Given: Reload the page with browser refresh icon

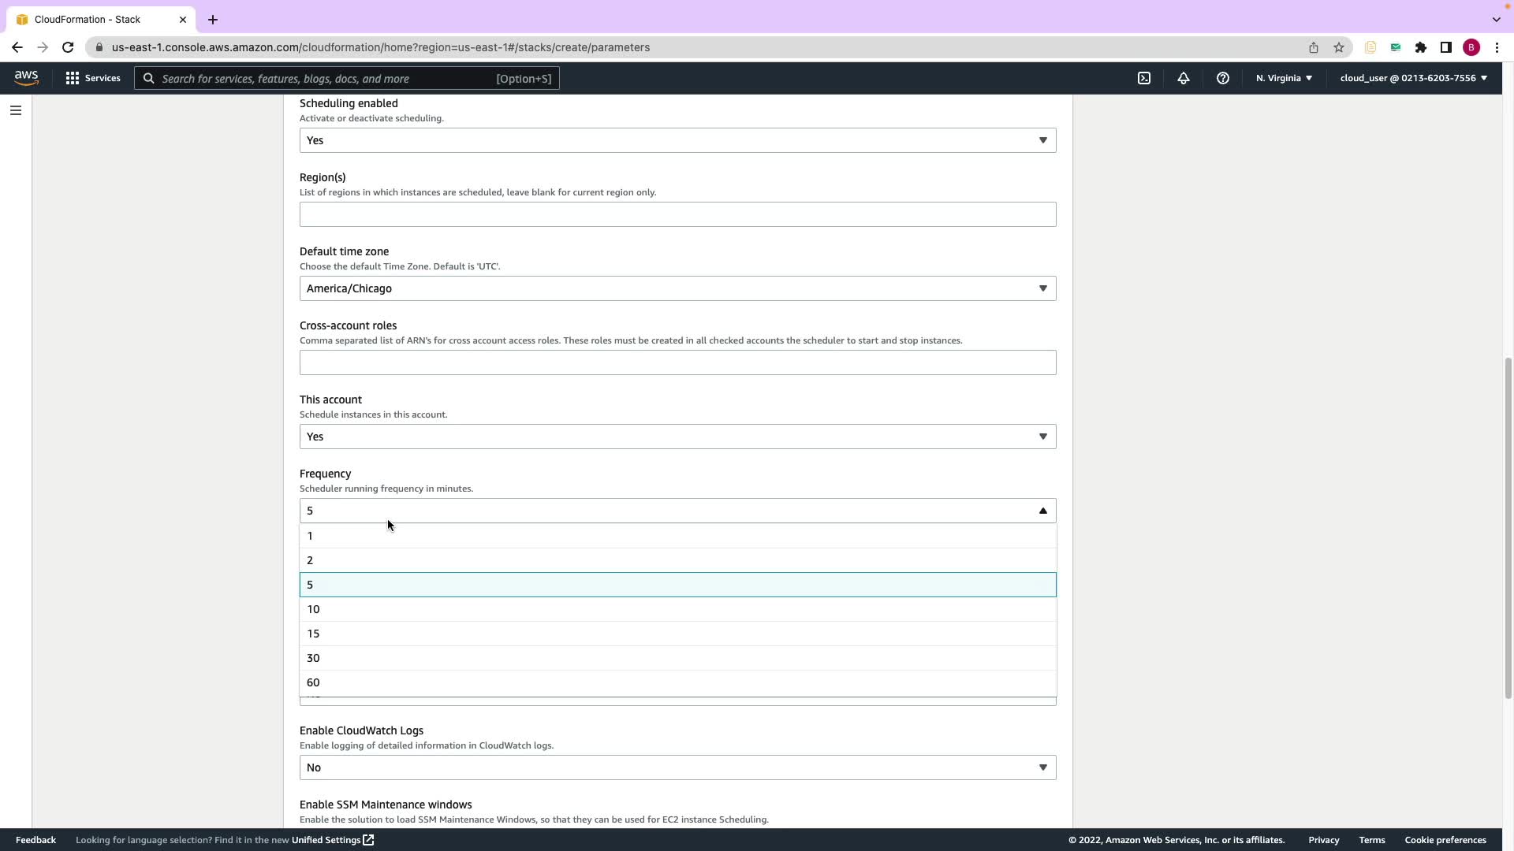Looking at the screenshot, I should [68, 47].
